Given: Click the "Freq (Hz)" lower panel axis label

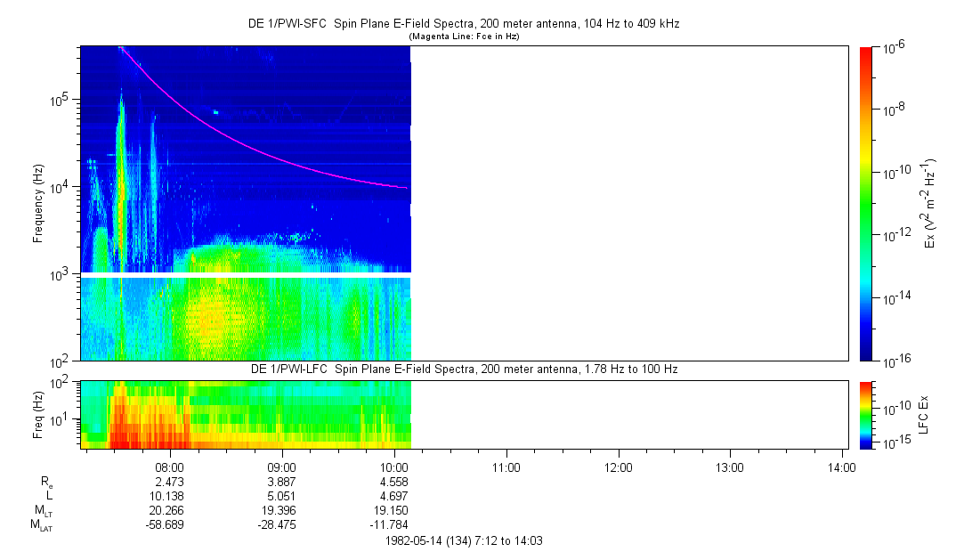Looking at the screenshot, I should 38,414.
